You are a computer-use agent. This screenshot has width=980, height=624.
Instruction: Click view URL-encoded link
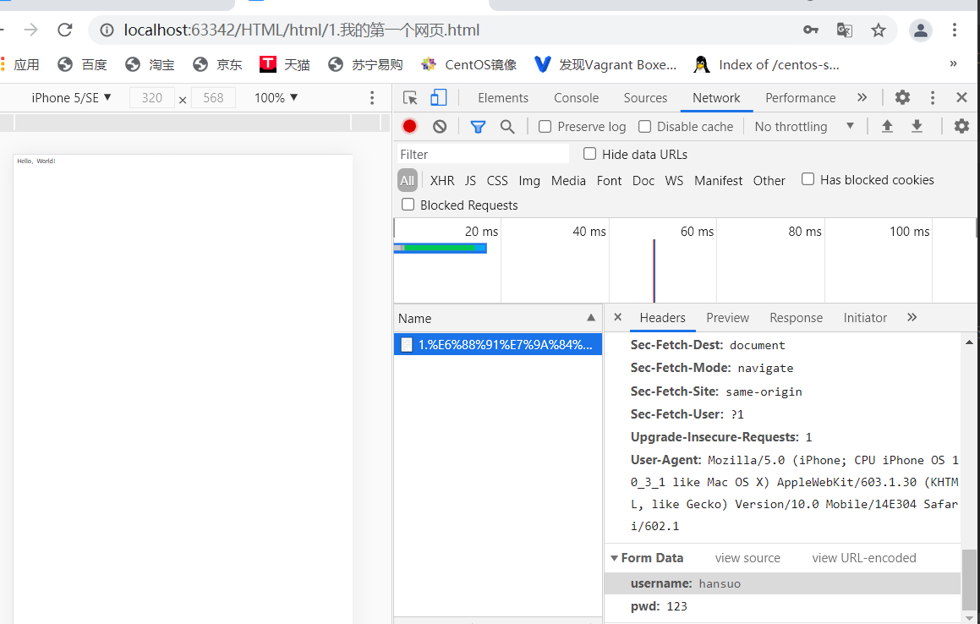(864, 558)
